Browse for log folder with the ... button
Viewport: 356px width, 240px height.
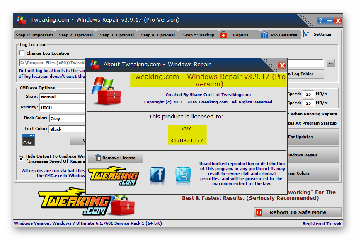pyautogui.click(x=331, y=63)
